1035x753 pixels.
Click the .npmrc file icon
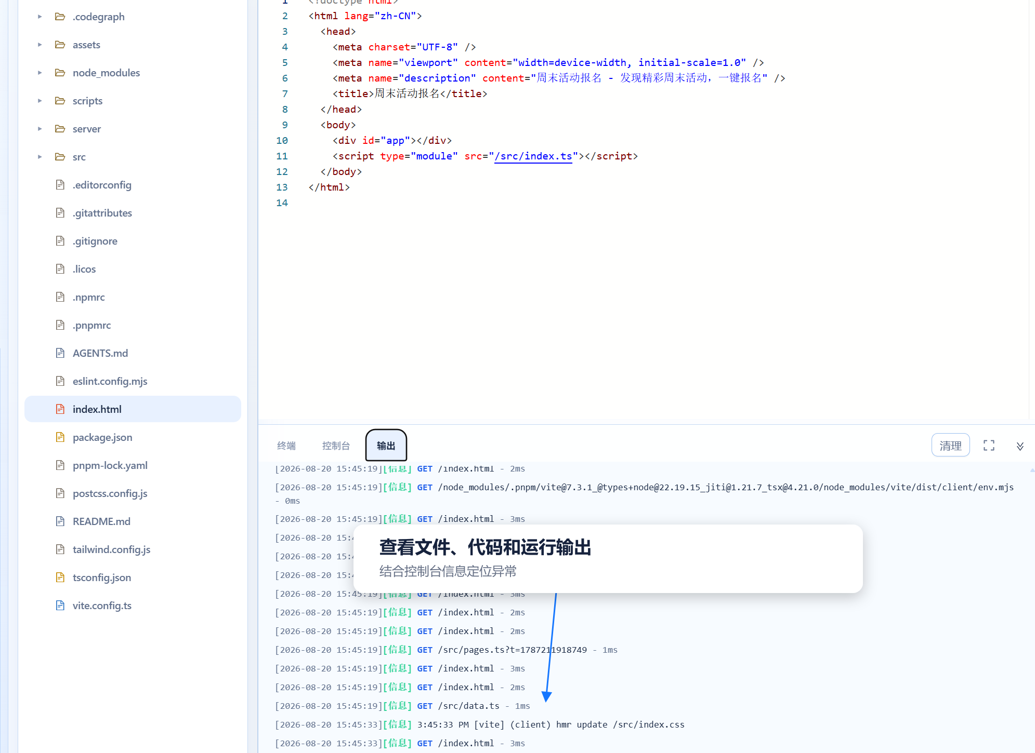pyautogui.click(x=60, y=297)
